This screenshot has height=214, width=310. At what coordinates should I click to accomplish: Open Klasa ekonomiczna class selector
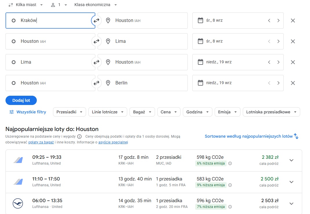point(96,5)
